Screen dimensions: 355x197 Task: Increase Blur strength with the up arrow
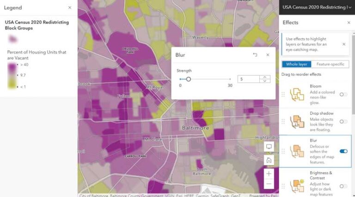tap(265, 77)
